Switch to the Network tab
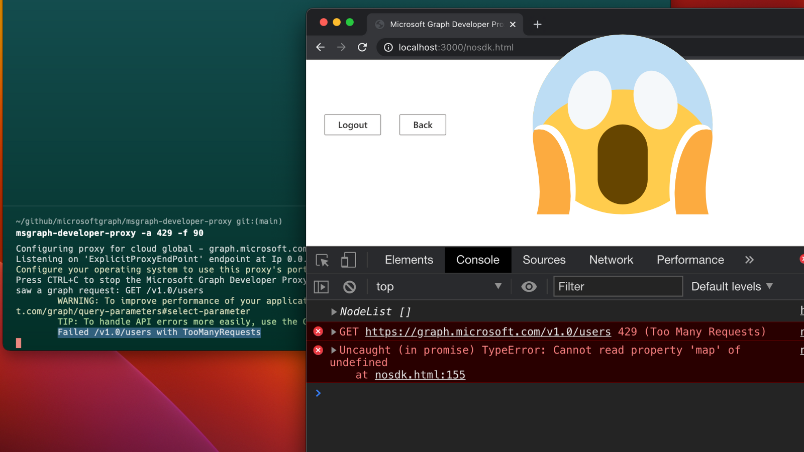This screenshot has width=804, height=452. (x=611, y=260)
